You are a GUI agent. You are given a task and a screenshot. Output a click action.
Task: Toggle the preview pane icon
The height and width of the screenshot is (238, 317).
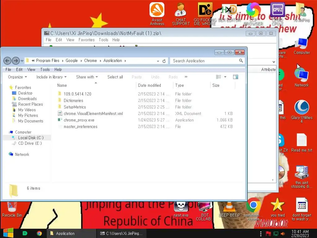click(x=236, y=77)
